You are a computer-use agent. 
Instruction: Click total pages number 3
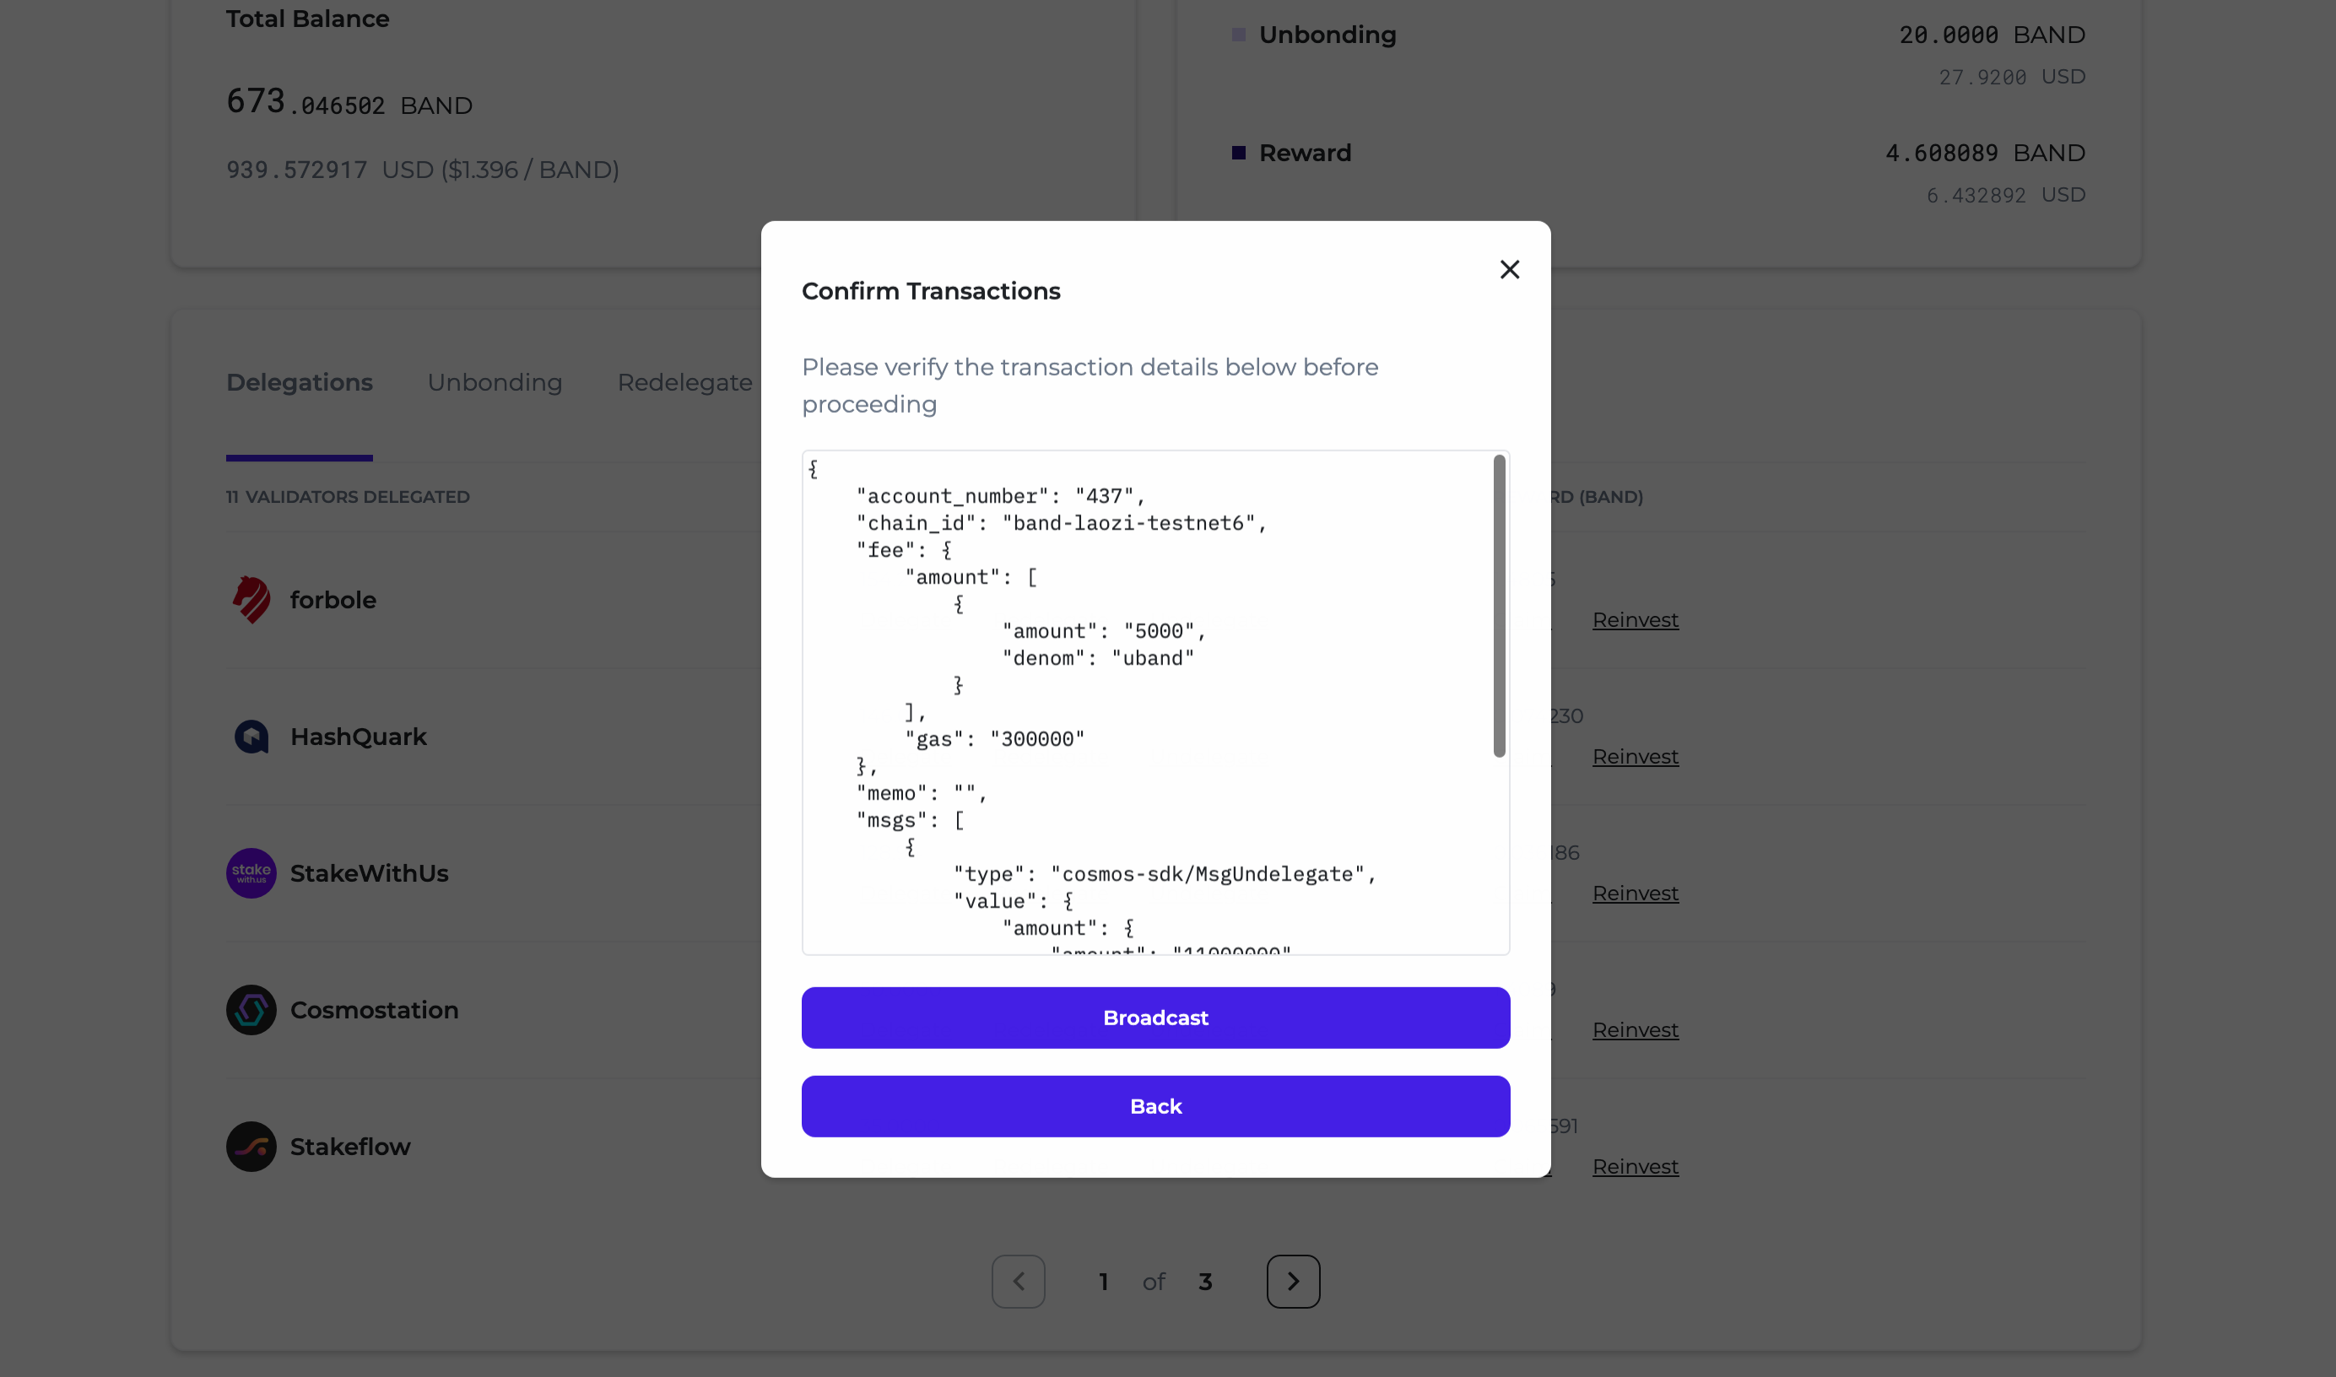pyautogui.click(x=1204, y=1282)
